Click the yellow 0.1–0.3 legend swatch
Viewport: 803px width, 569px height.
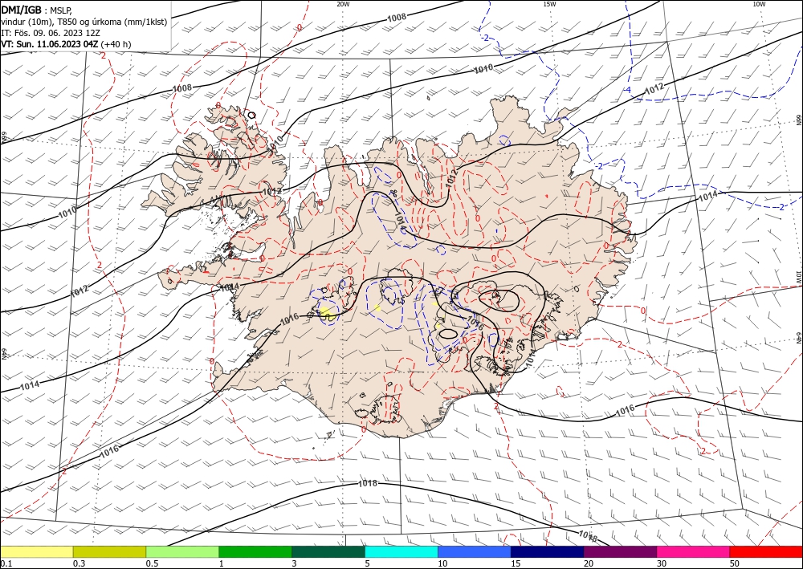(37, 551)
